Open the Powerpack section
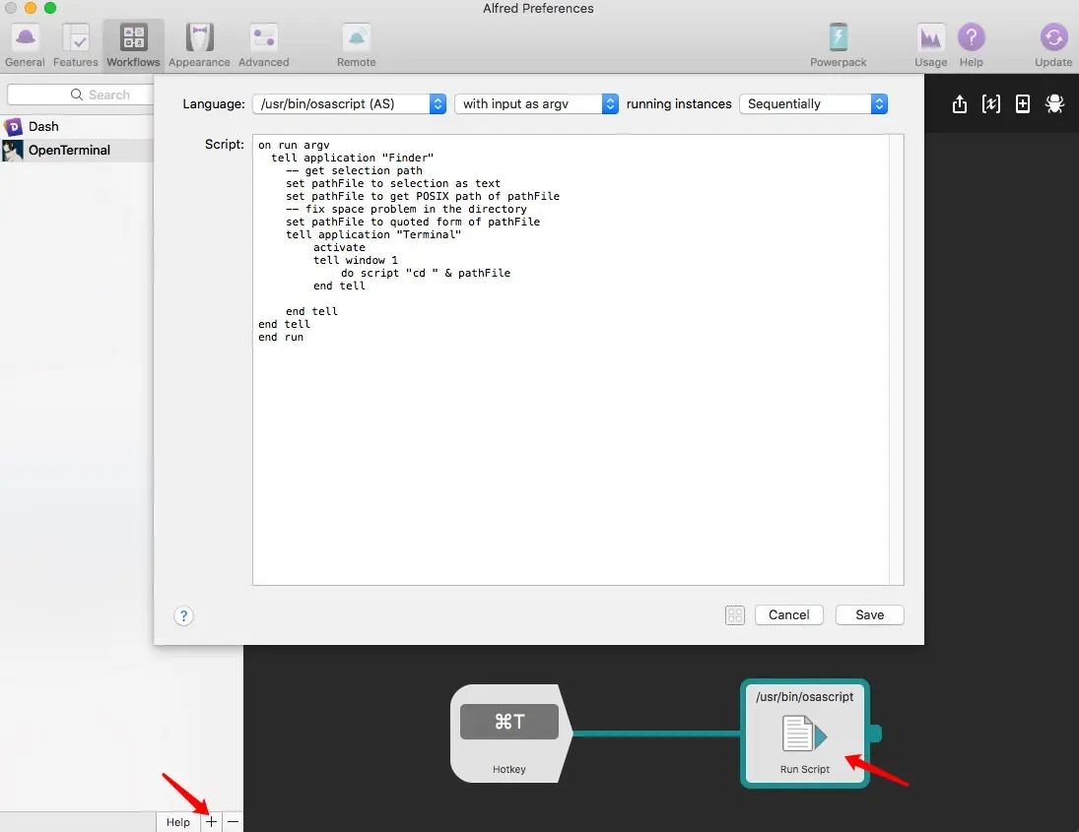Viewport: 1079px width, 832px height. pyautogui.click(x=839, y=44)
